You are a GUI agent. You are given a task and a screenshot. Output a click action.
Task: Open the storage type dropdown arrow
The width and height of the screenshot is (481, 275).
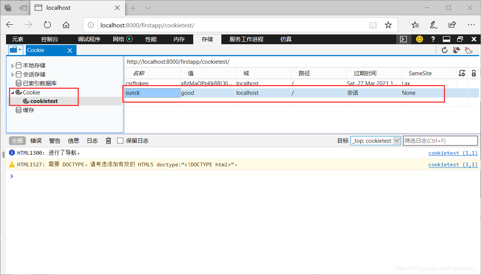(x=20, y=50)
